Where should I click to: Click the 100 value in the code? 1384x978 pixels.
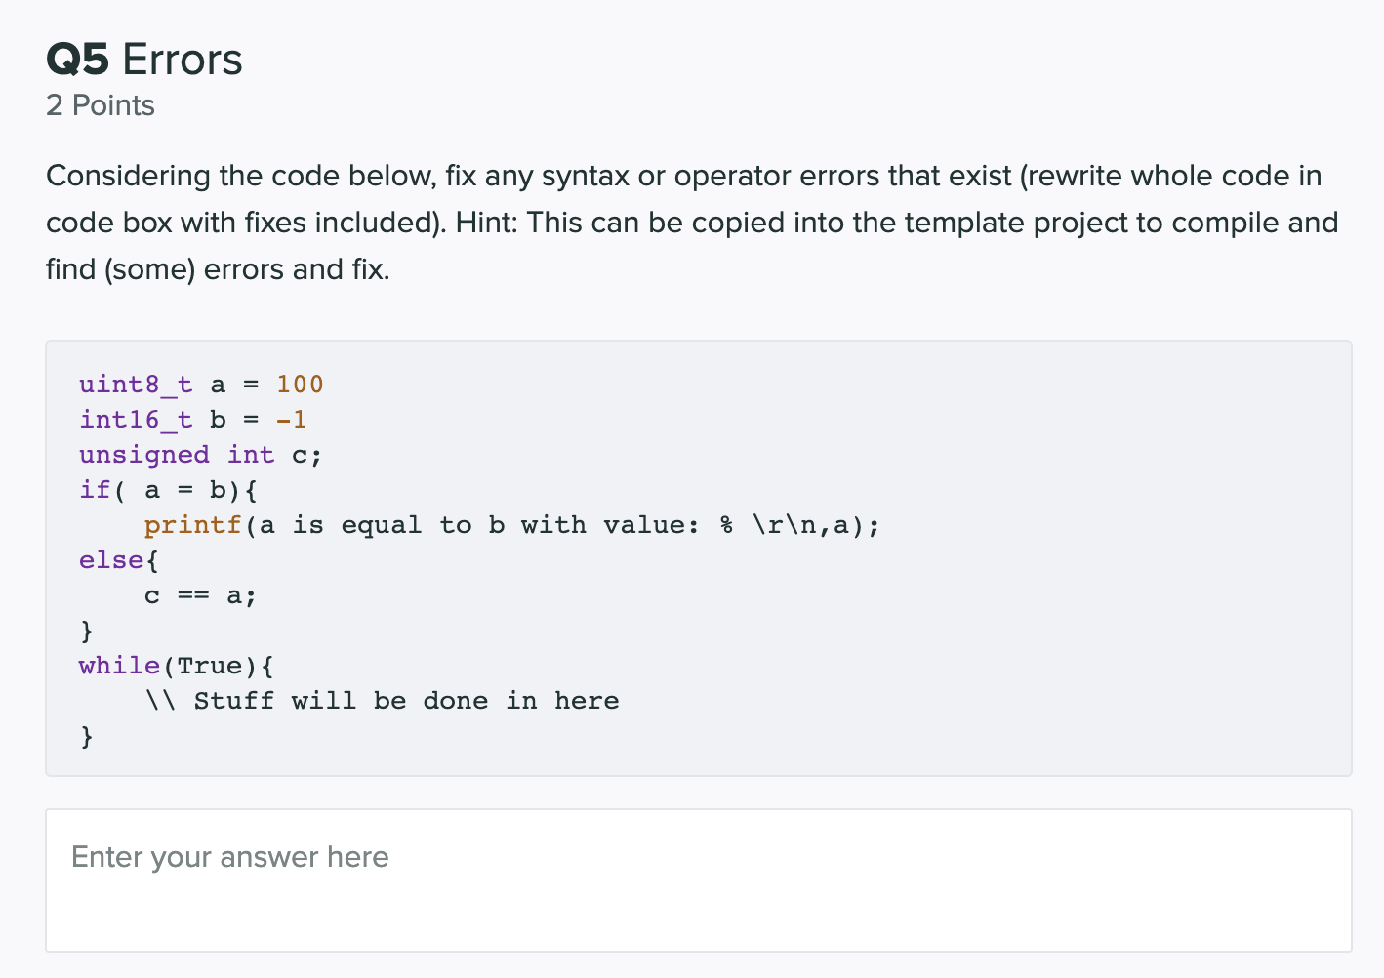click(299, 384)
